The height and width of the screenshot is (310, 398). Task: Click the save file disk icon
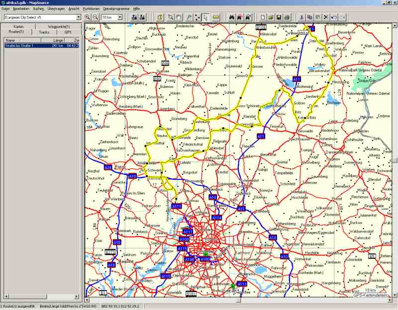click(x=279, y=17)
